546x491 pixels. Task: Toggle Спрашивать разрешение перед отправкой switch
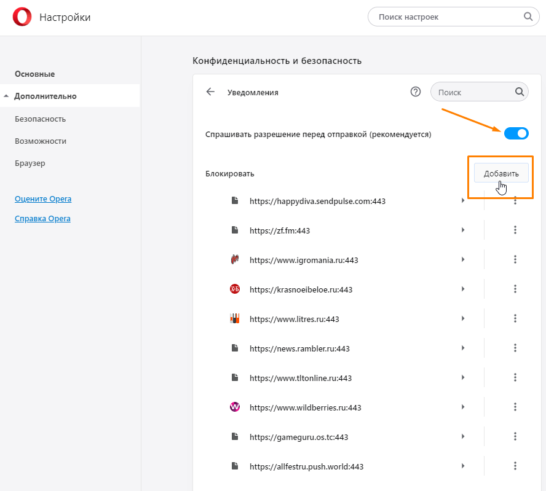click(x=516, y=133)
